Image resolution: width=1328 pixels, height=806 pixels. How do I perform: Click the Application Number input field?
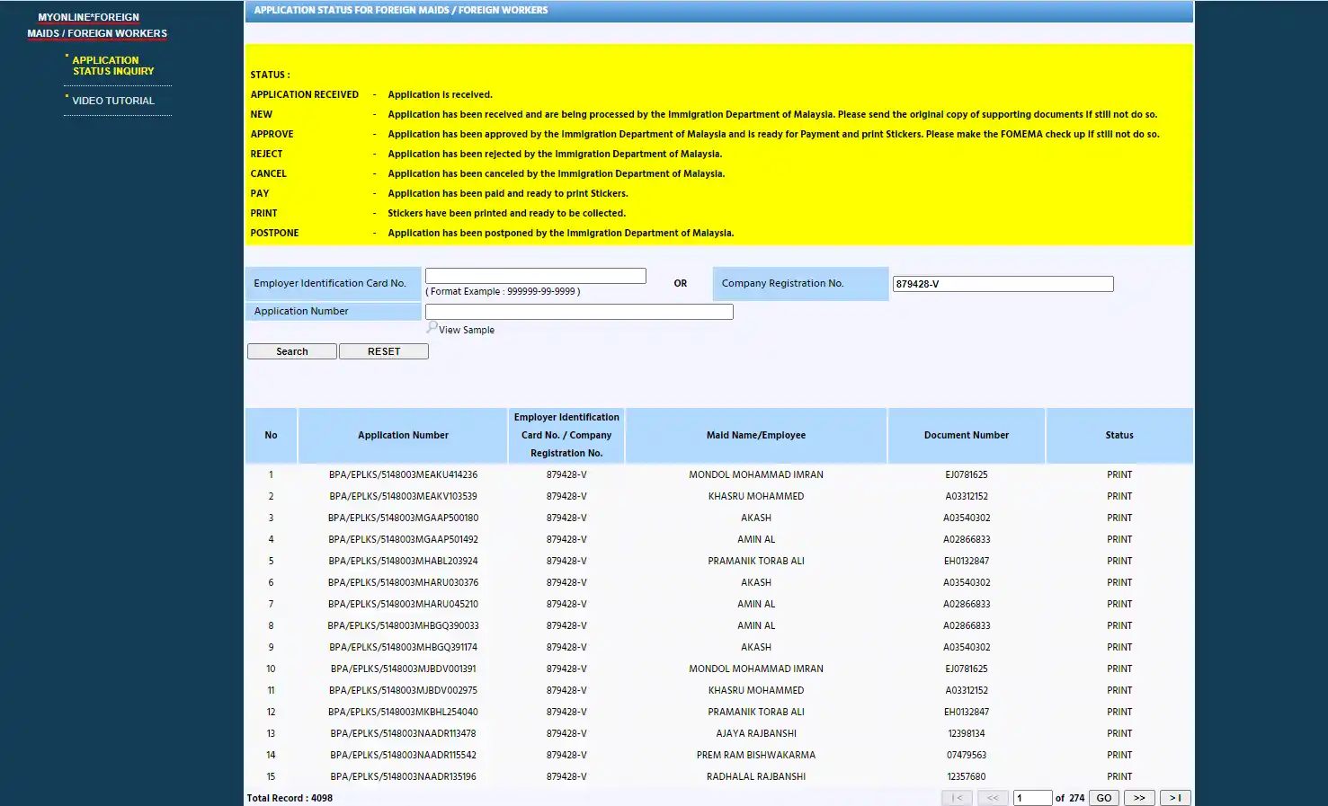[579, 312]
